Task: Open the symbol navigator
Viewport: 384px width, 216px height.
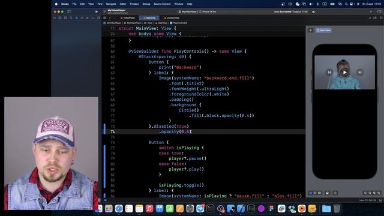Action: pos(65,18)
